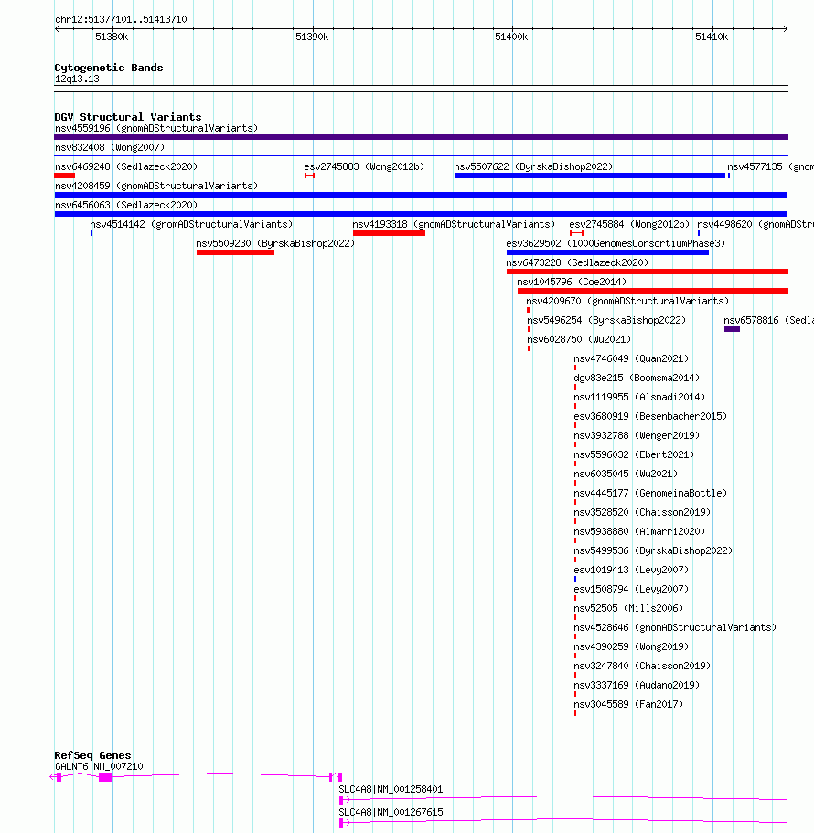Viewport: 814px width, 833px height.
Task: Click the chr12:51377101..51413710 position label
Action: 121,19
